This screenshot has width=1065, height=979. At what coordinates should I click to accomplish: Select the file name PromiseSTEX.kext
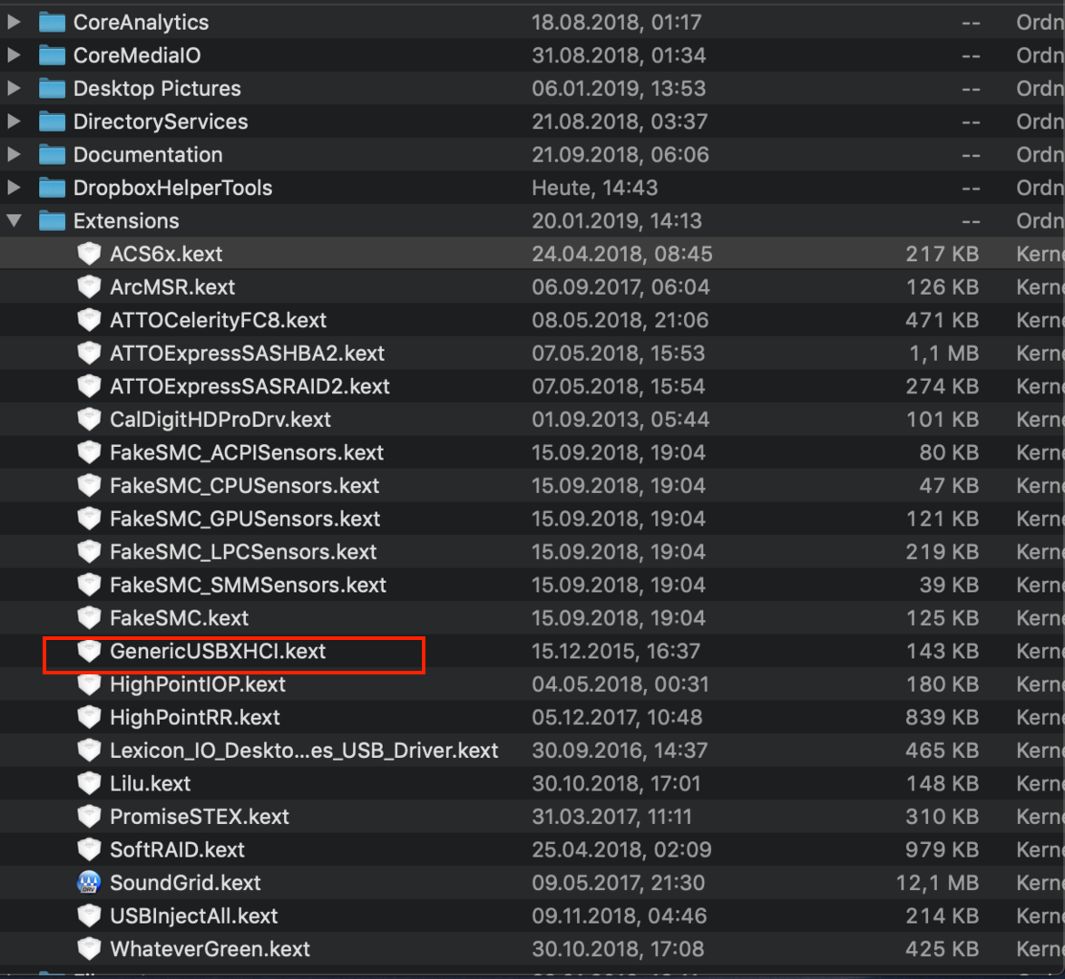point(200,817)
